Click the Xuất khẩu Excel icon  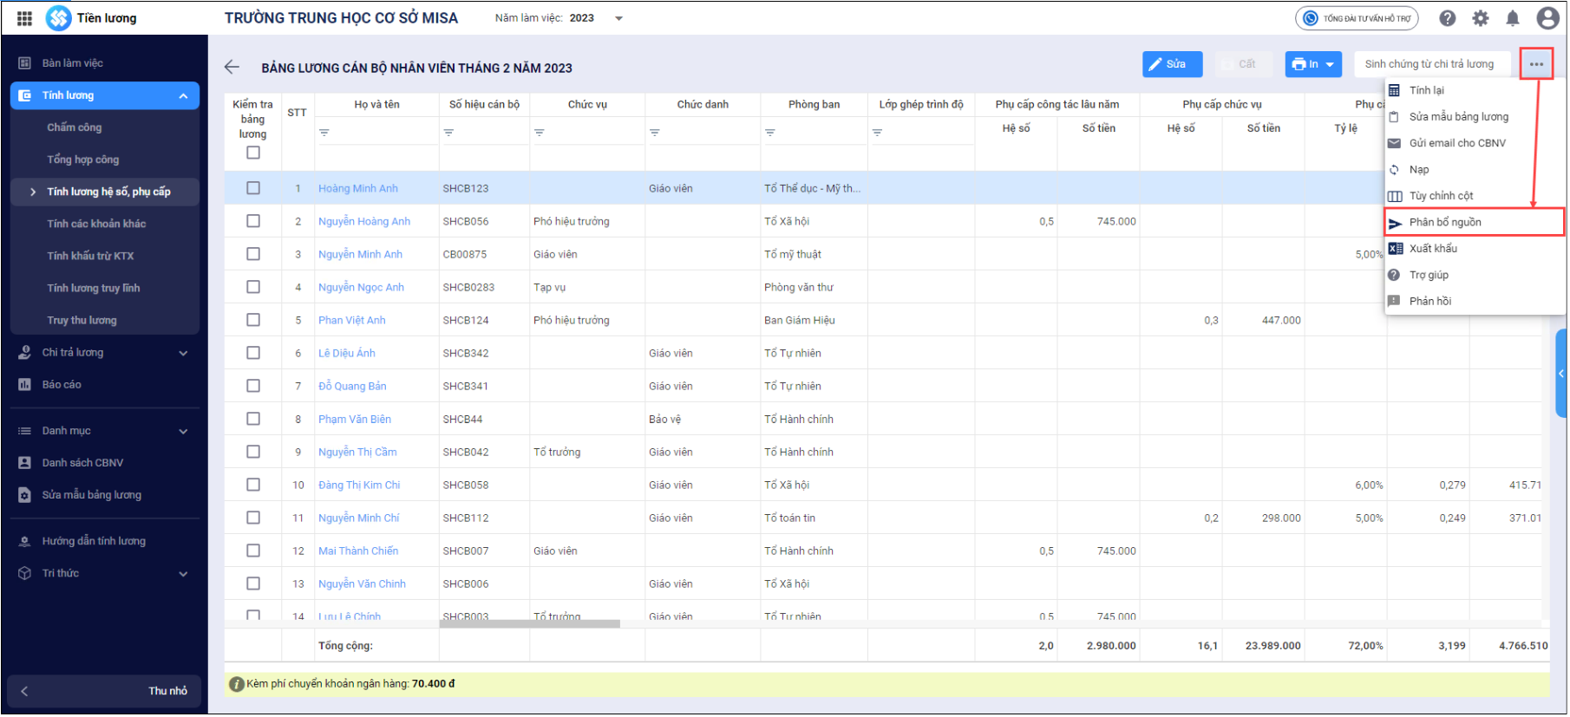point(1396,249)
